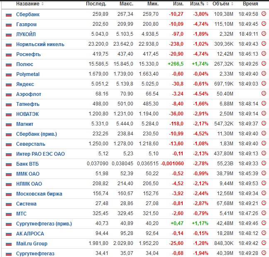Open the Сбербанк (прив.) stock link

37,134
